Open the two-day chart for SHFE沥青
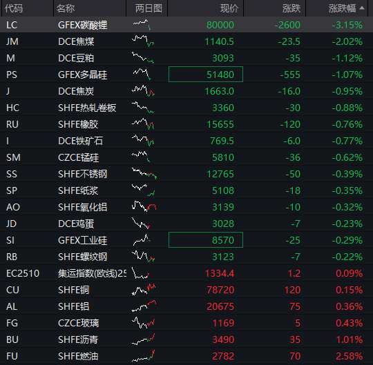This screenshot has width=373, height=365. coord(144,339)
